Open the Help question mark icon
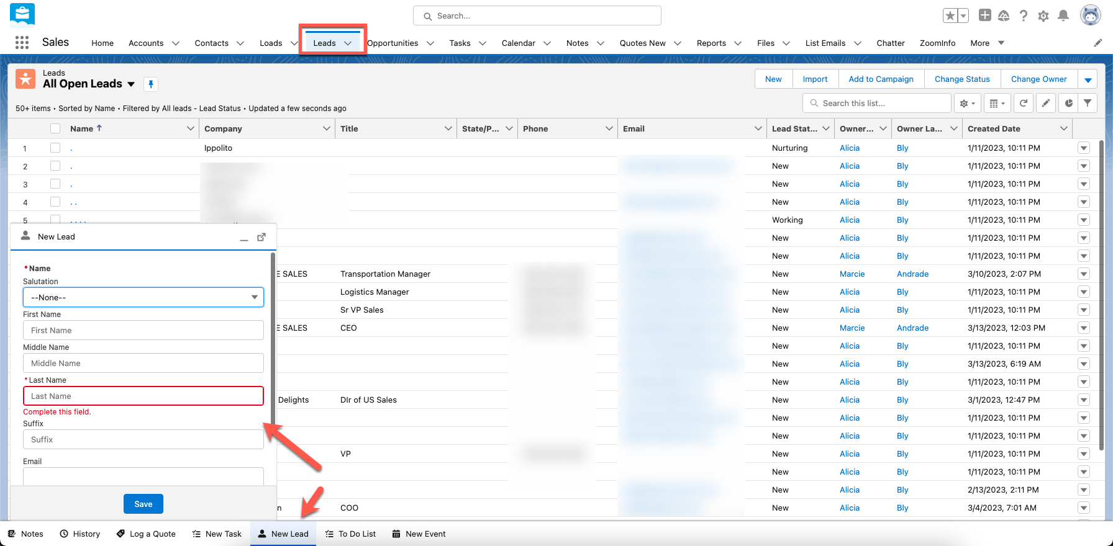The width and height of the screenshot is (1113, 546). pos(1024,16)
